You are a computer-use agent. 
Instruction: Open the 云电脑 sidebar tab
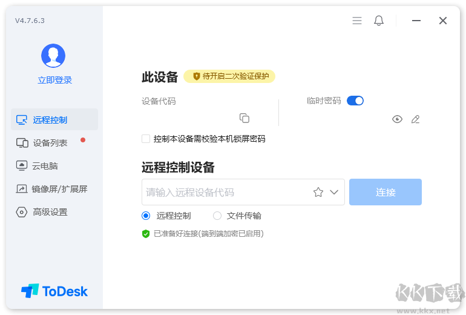pos(54,166)
